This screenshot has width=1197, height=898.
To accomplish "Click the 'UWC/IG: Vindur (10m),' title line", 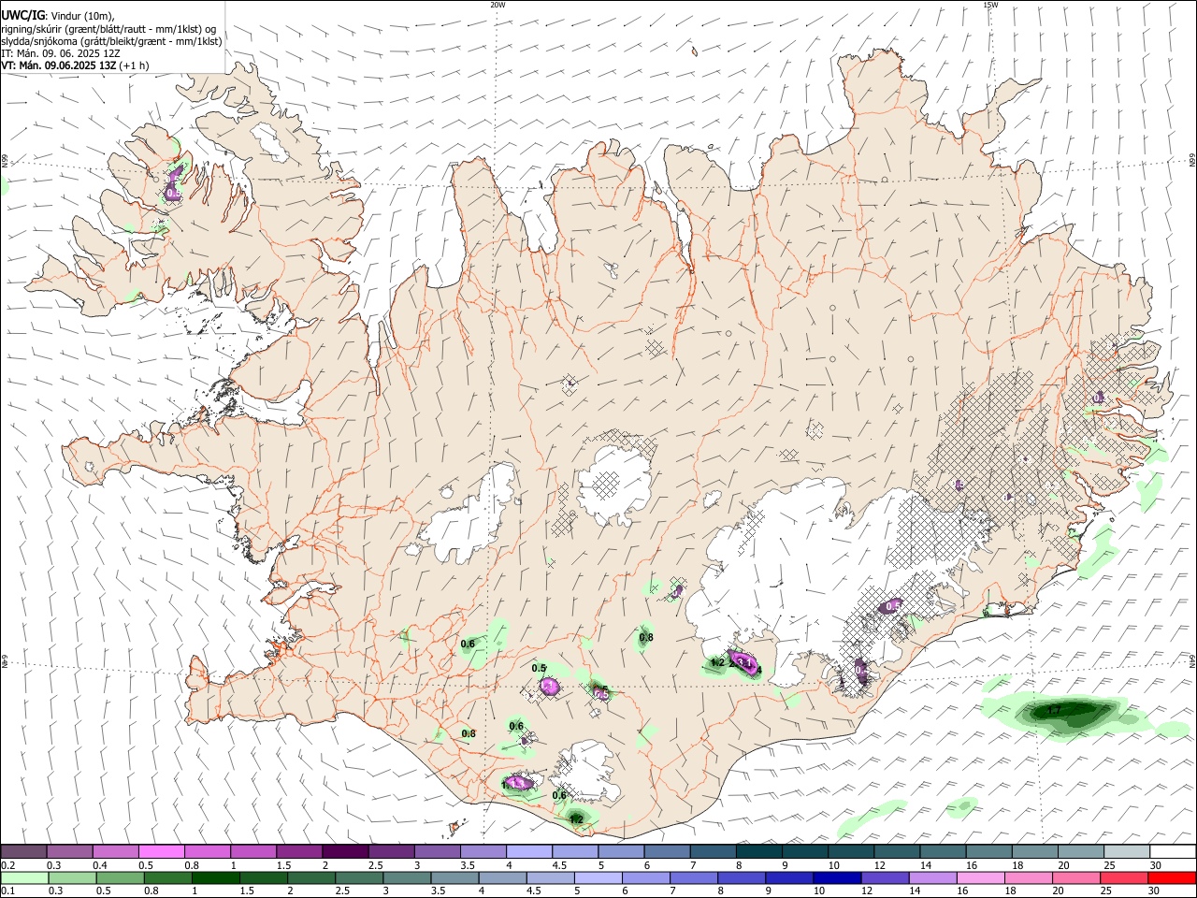I will coord(57,15).
